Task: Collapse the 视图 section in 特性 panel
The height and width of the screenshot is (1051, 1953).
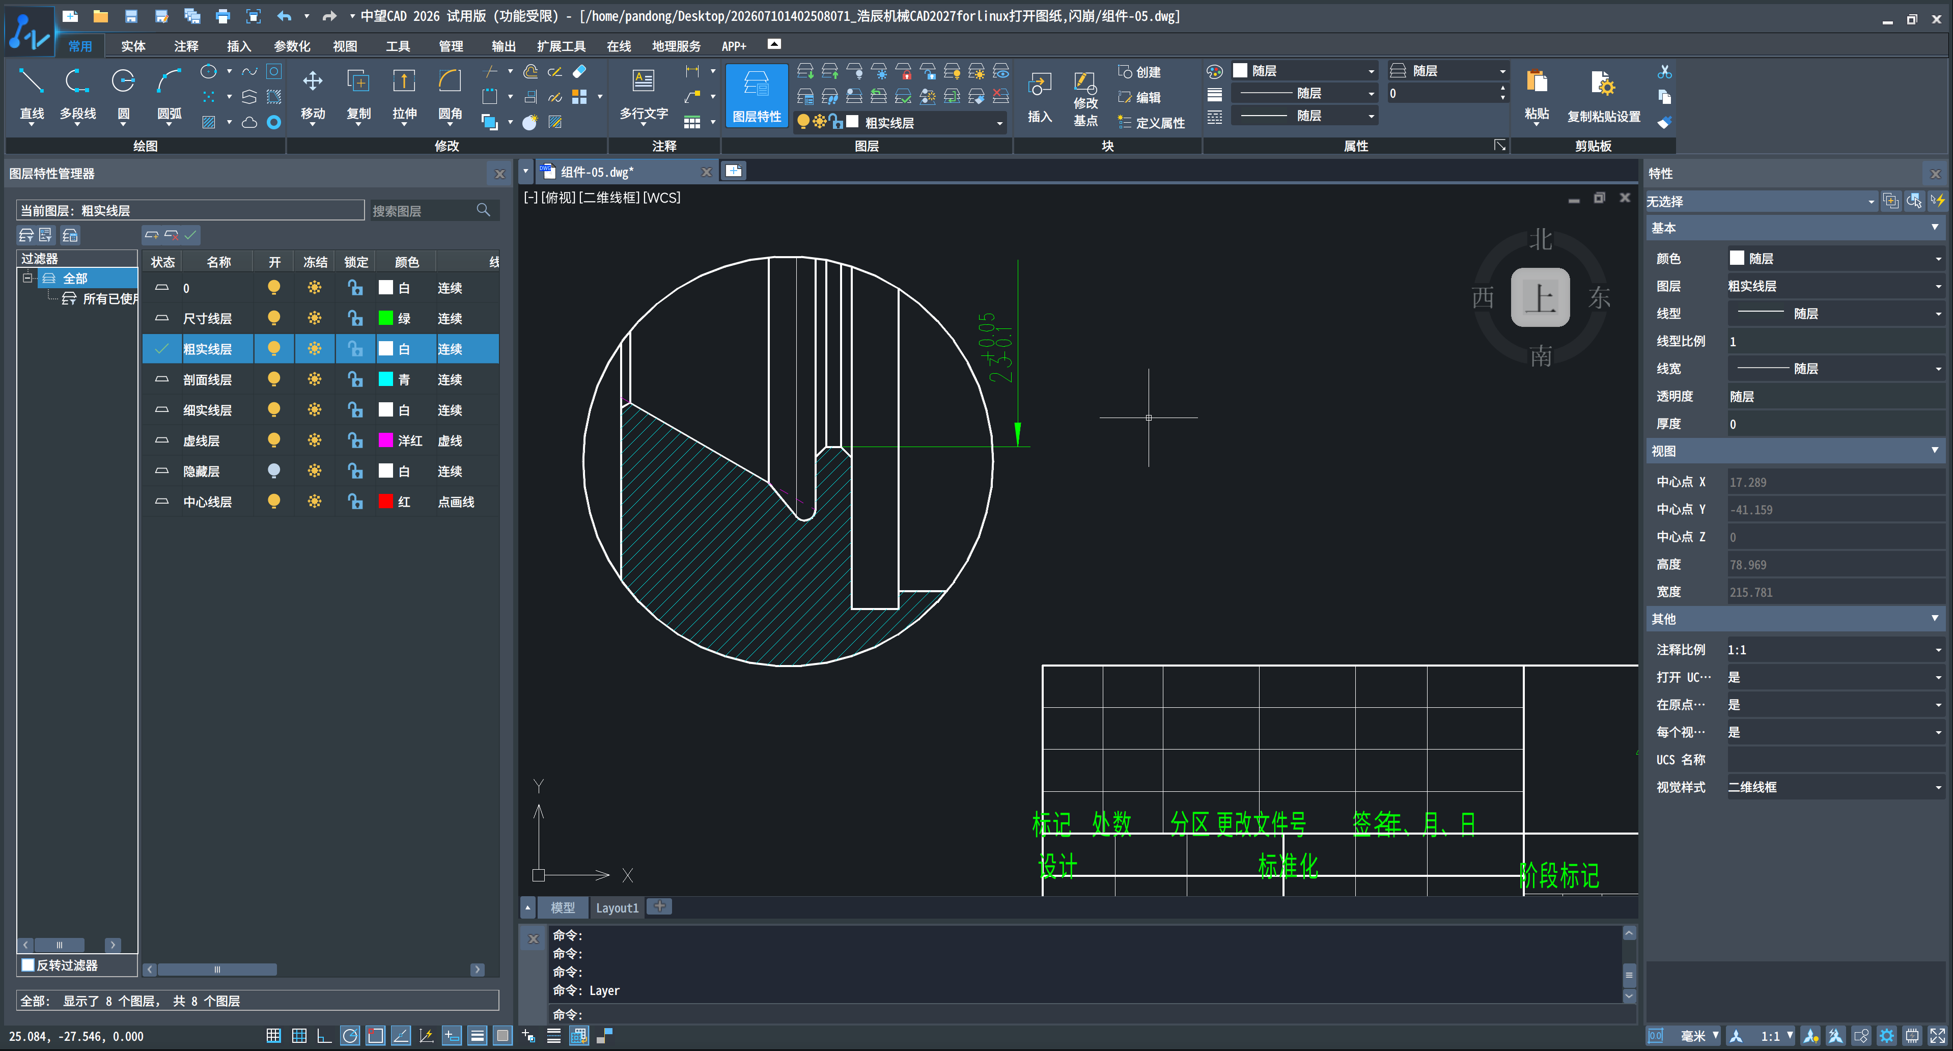Action: point(1934,451)
